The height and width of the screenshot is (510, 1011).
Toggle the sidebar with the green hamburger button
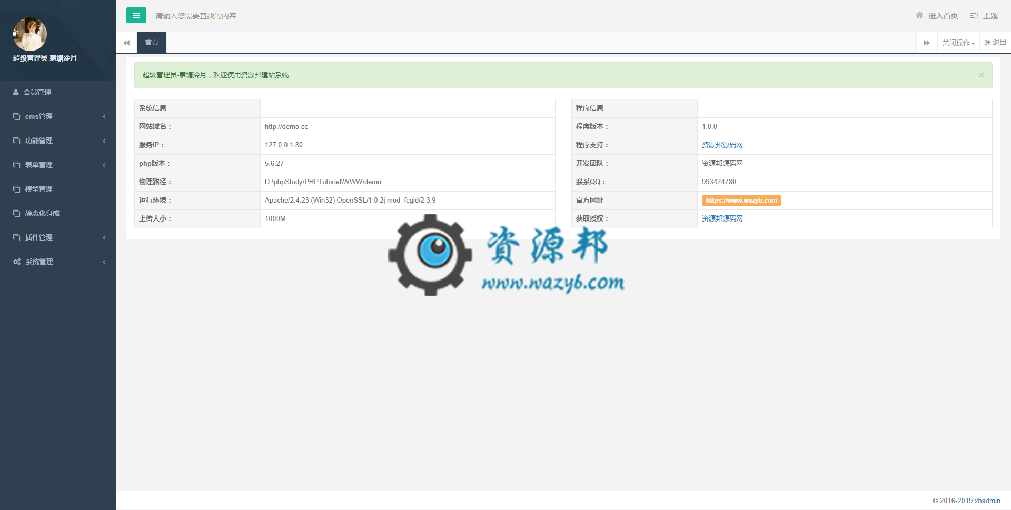[x=136, y=15]
